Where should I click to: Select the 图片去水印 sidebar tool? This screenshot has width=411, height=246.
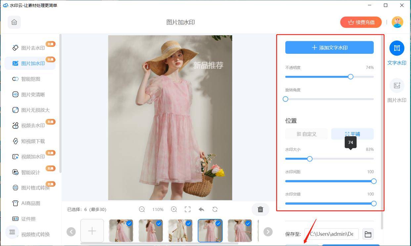[x=31, y=48]
